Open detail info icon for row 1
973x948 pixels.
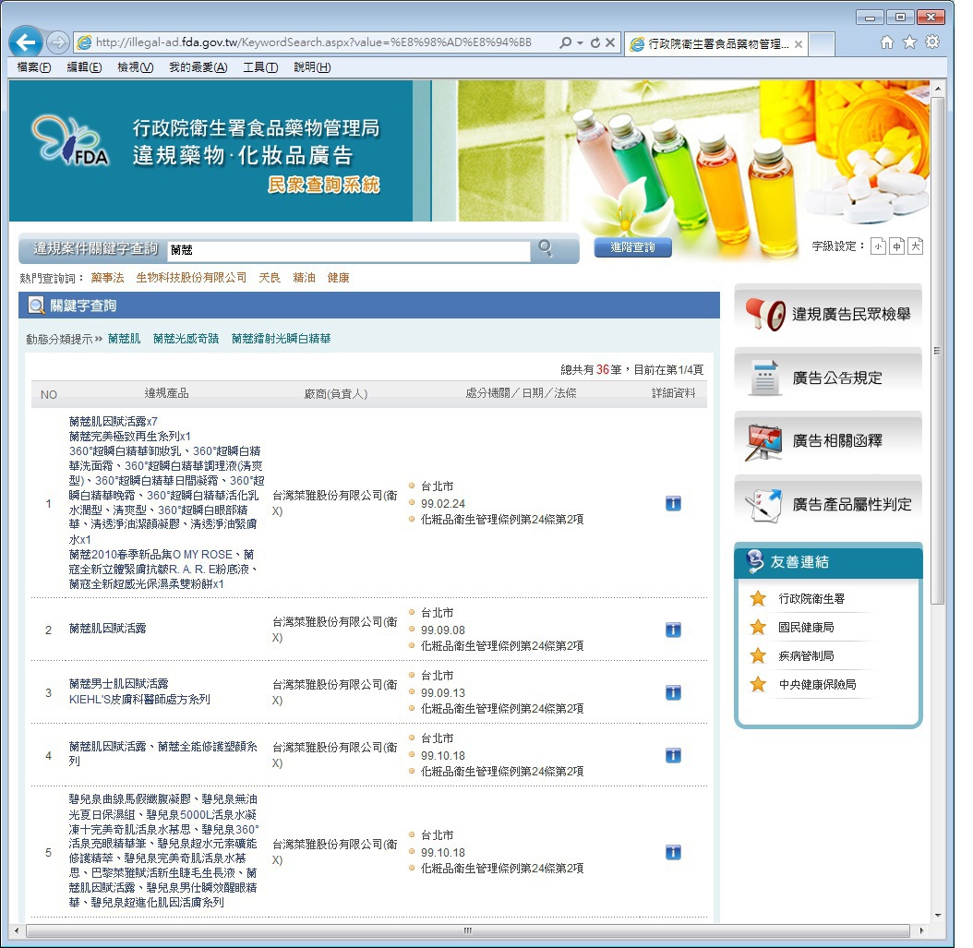point(673,503)
